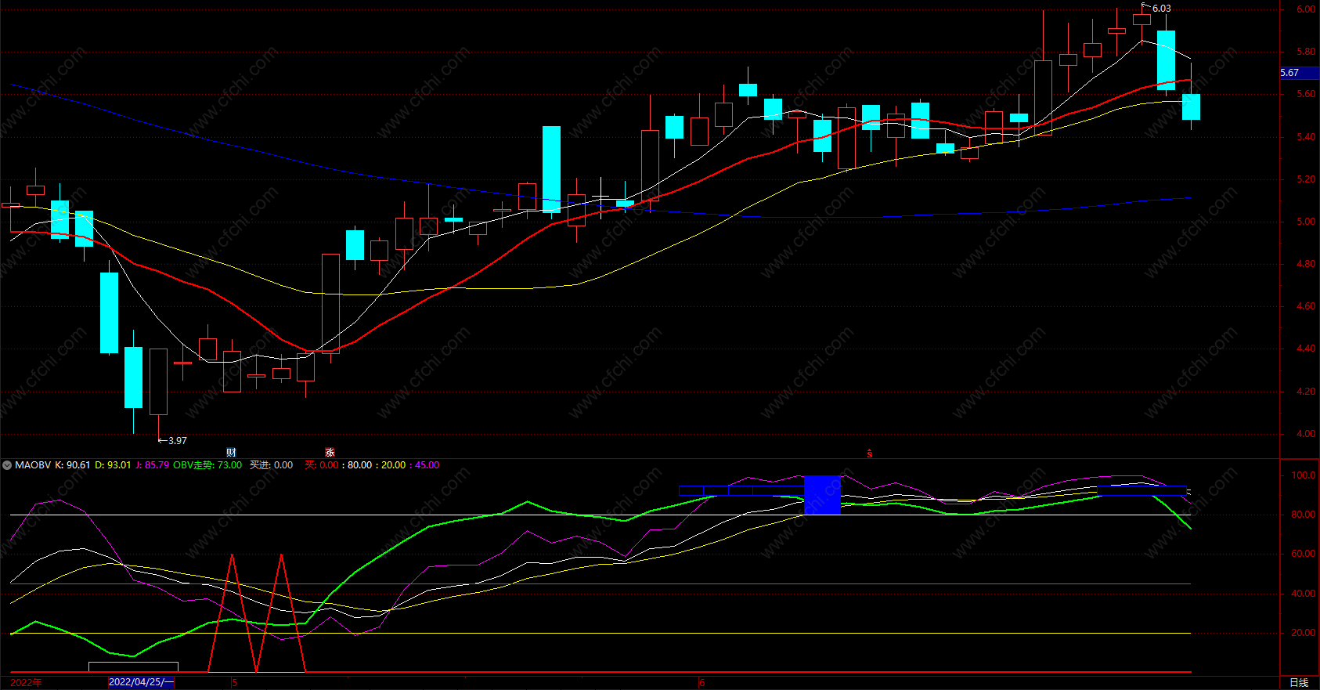The image size is (1320, 690).
Task: Click the 20.00 indicator axis label
Action: (x=1304, y=633)
